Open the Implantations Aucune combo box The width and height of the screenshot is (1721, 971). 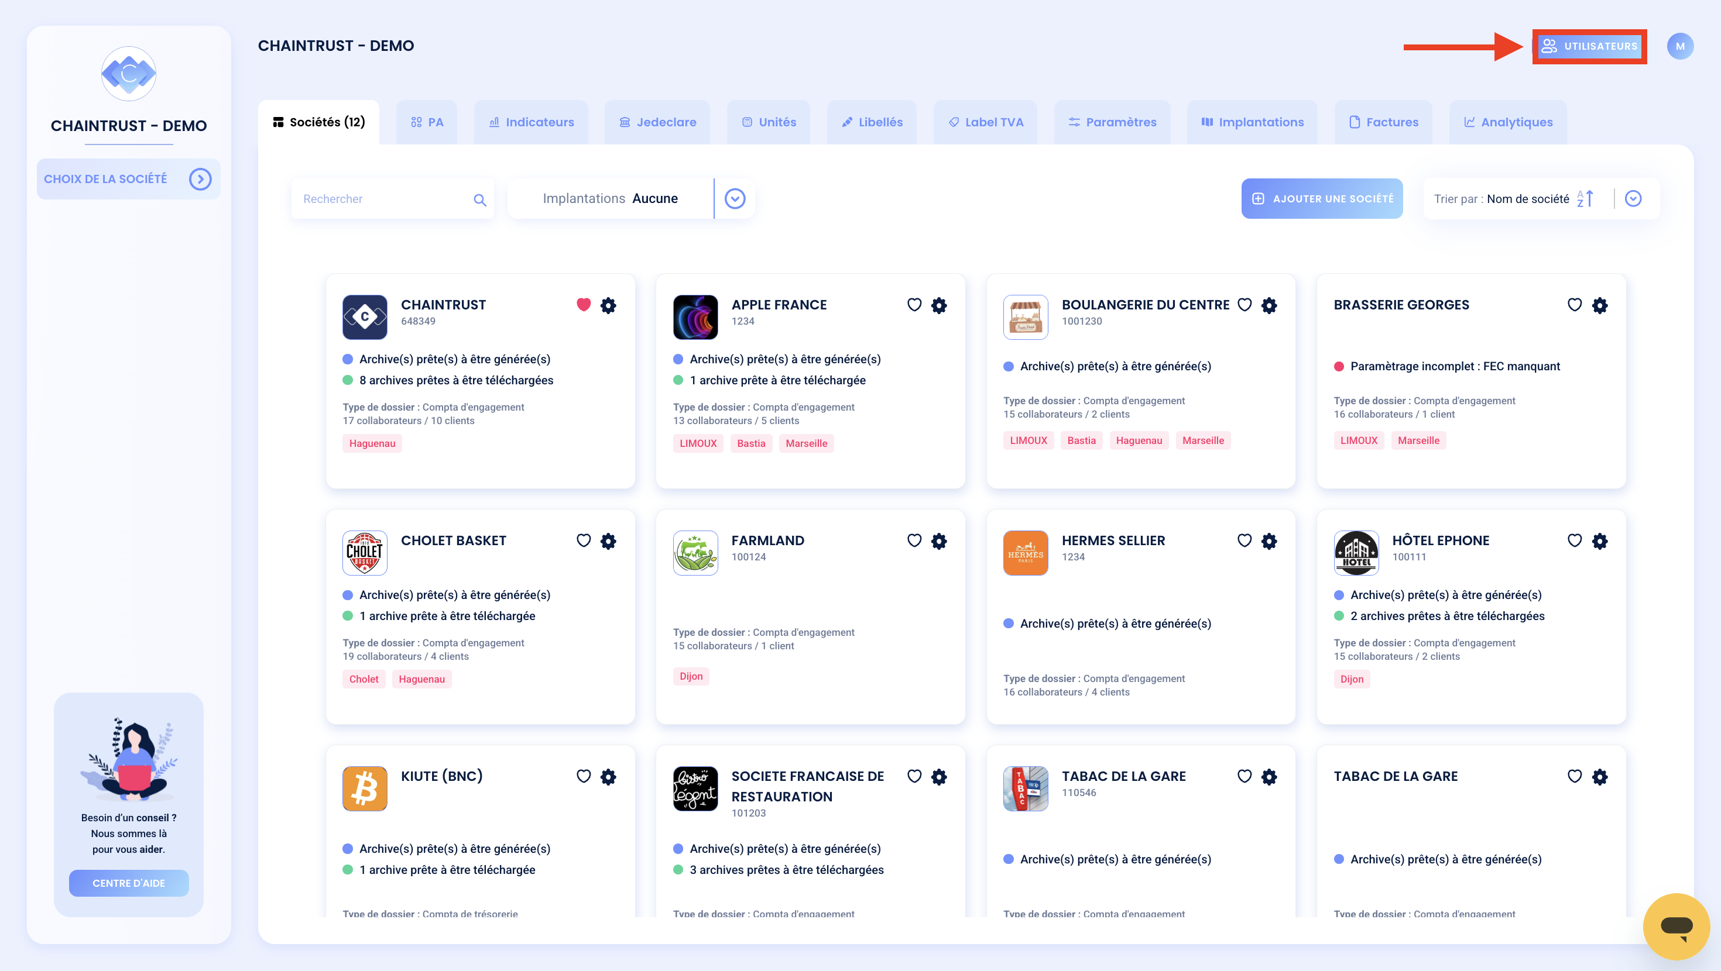click(x=630, y=198)
